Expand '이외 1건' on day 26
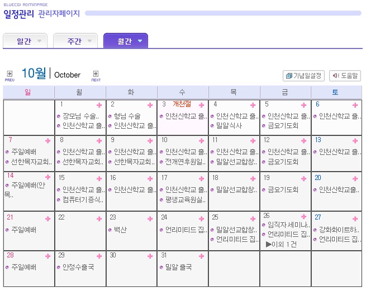Image resolution: width=366 pixels, height=292 pixels. 281,244
